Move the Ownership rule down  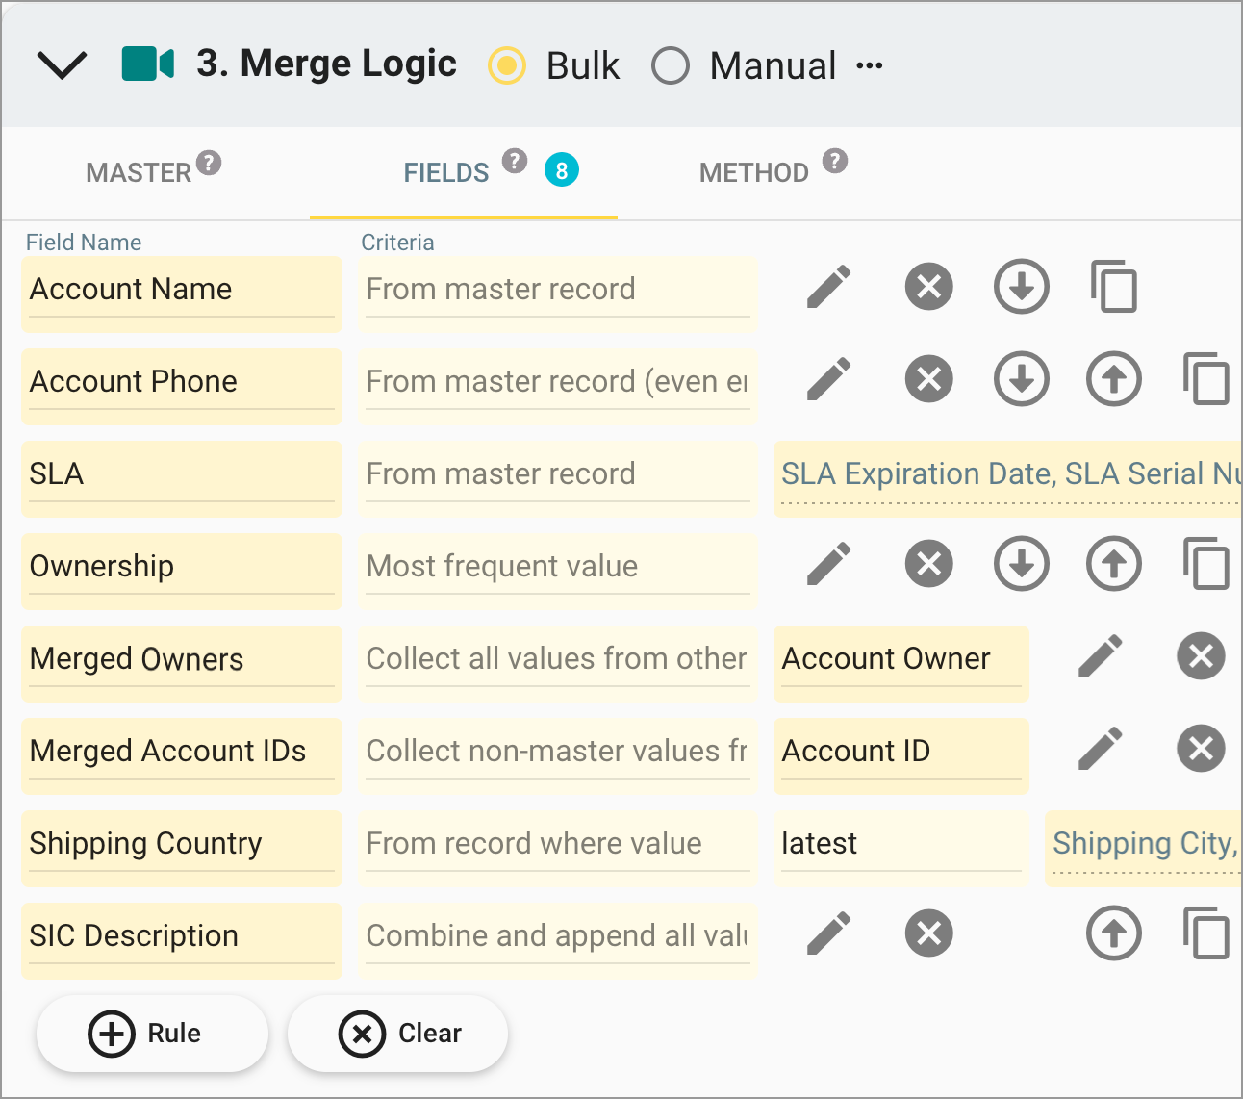pos(1021,564)
